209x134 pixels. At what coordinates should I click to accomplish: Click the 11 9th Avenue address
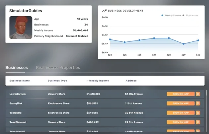[x=134, y=103]
